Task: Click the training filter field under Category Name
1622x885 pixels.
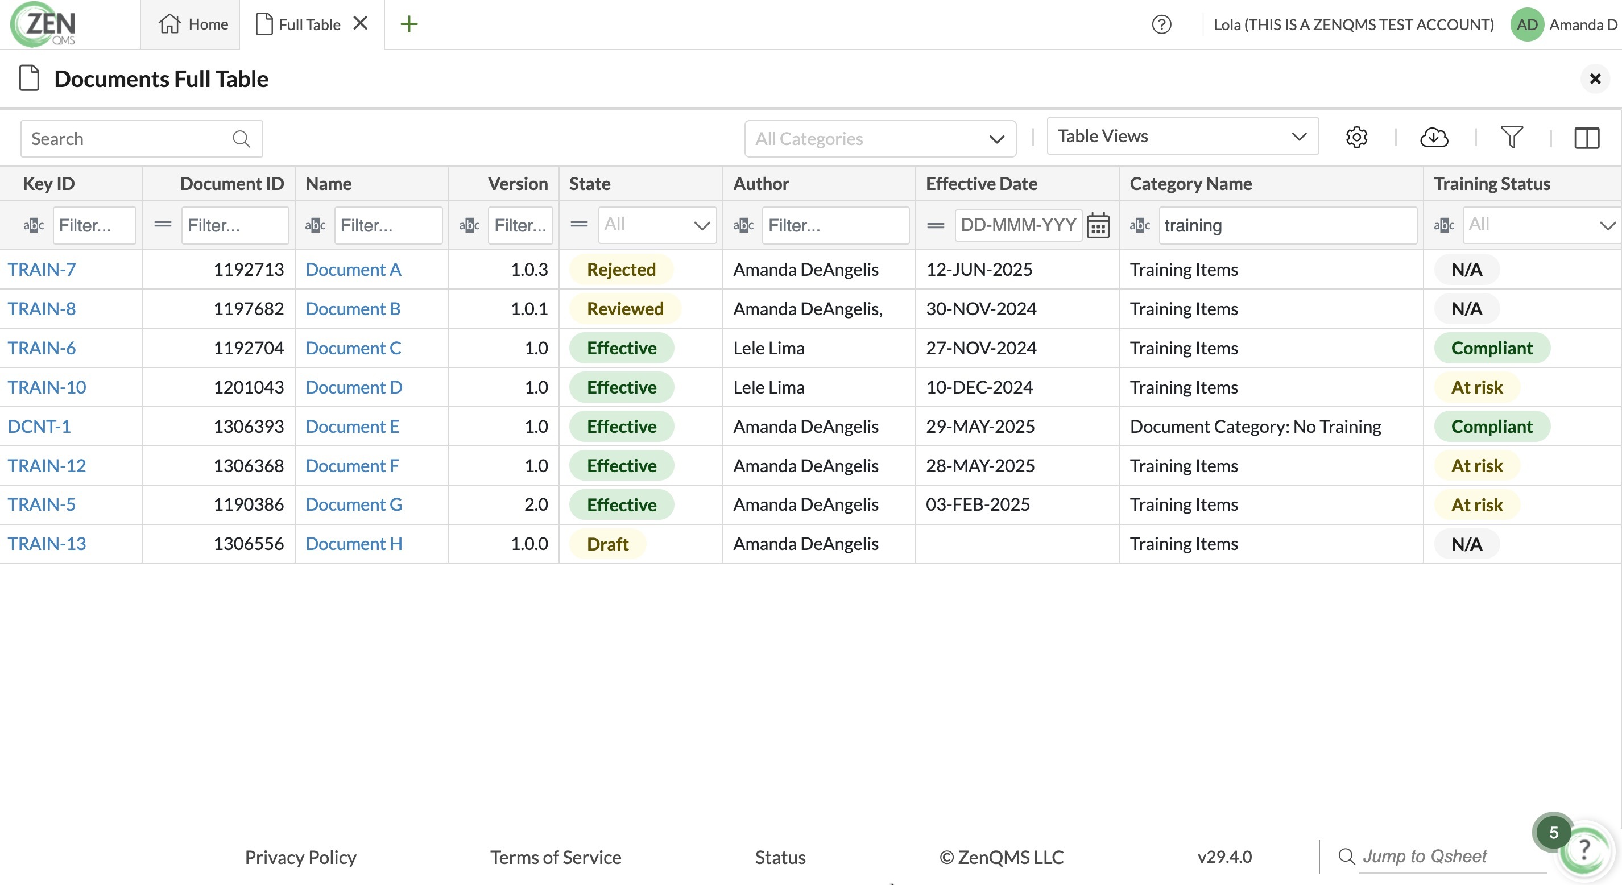Action: 1287,225
